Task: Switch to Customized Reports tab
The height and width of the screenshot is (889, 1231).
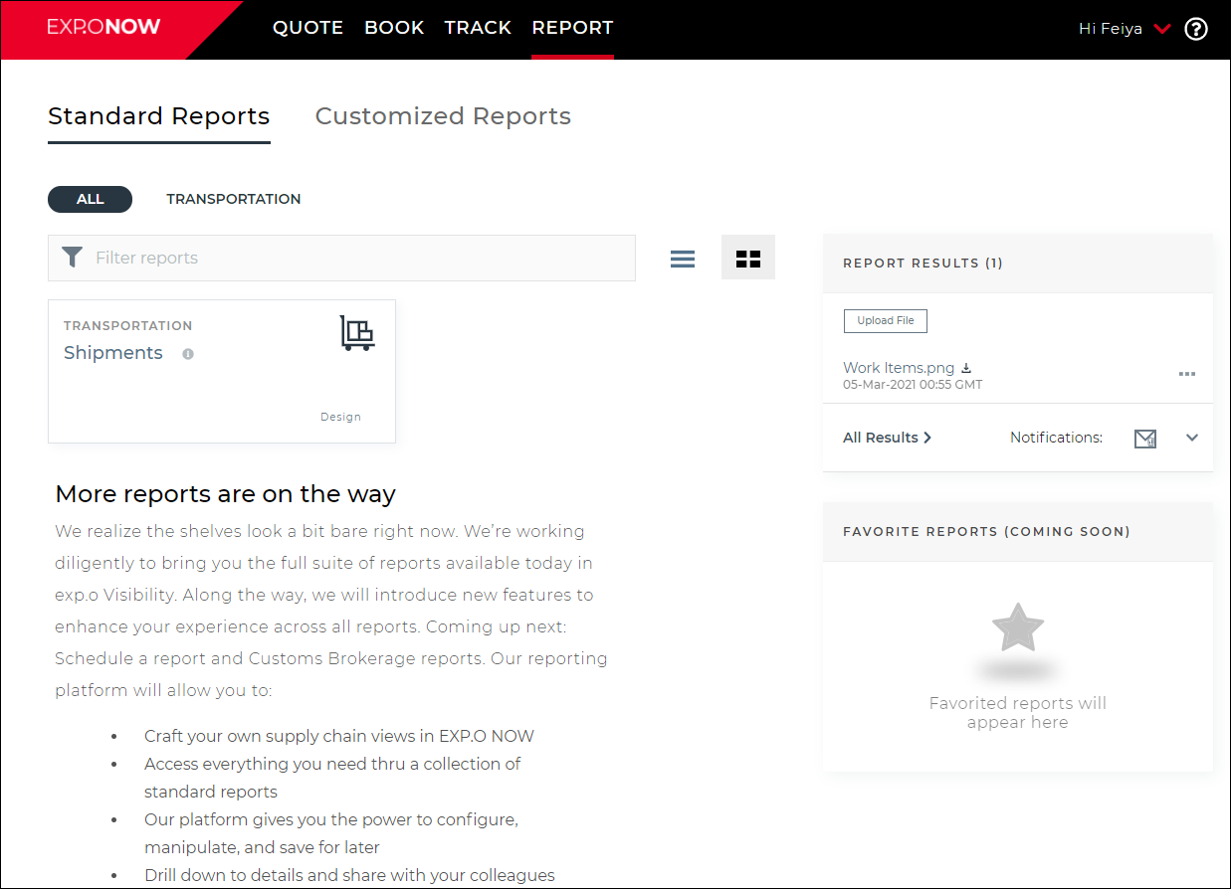Action: pyautogui.click(x=443, y=116)
